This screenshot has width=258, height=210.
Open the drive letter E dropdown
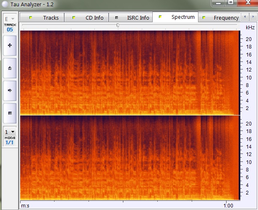pos(10,19)
